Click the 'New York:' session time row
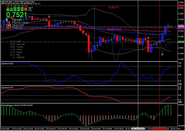 tap(17, 44)
